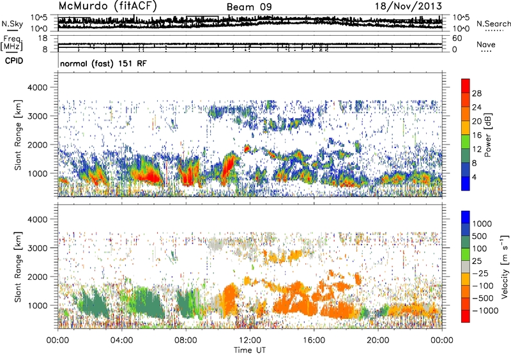The image size is (511, 354).
Task: Select the "N.Search" legend label
Action: tap(493, 24)
